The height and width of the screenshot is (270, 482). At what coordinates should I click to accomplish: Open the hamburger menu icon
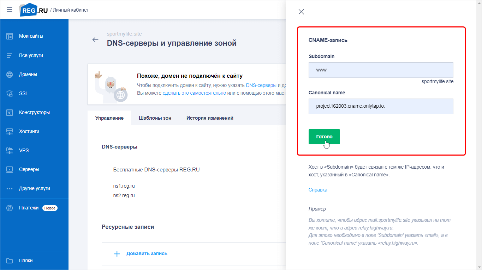10,10
